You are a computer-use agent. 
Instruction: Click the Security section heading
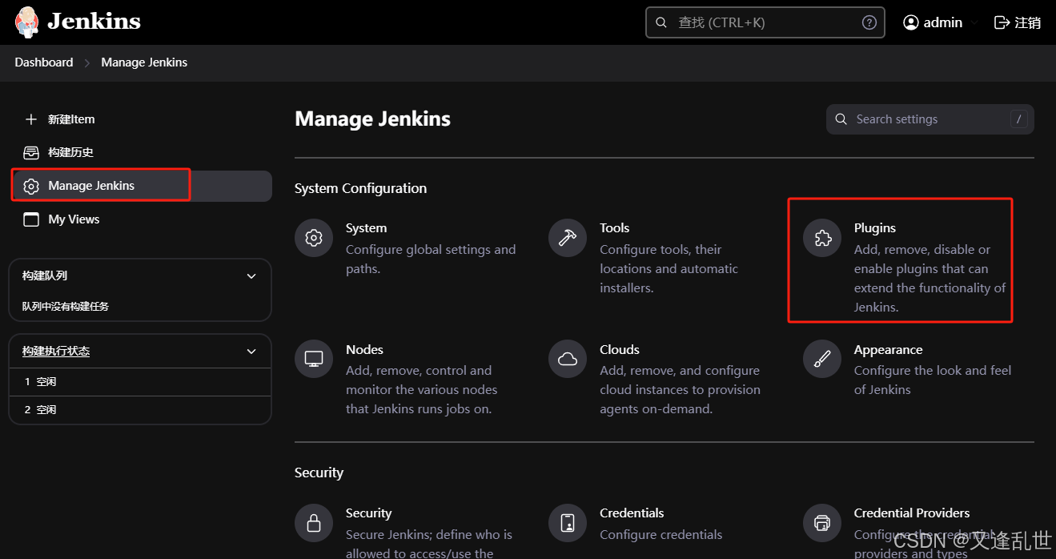[x=319, y=473]
